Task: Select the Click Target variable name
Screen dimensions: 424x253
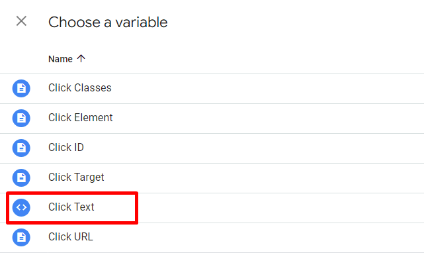Action: pos(76,177)
